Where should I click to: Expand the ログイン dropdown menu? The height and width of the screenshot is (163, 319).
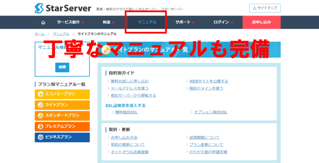pyautogui.click(x=223, y=22)
